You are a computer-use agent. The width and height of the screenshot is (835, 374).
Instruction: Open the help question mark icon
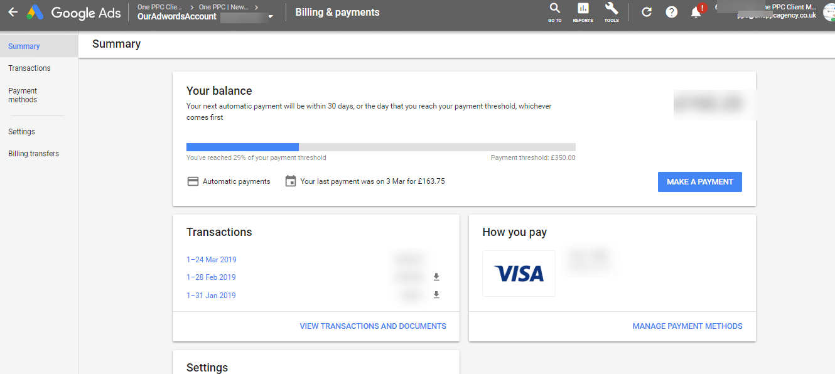point(672,12)
